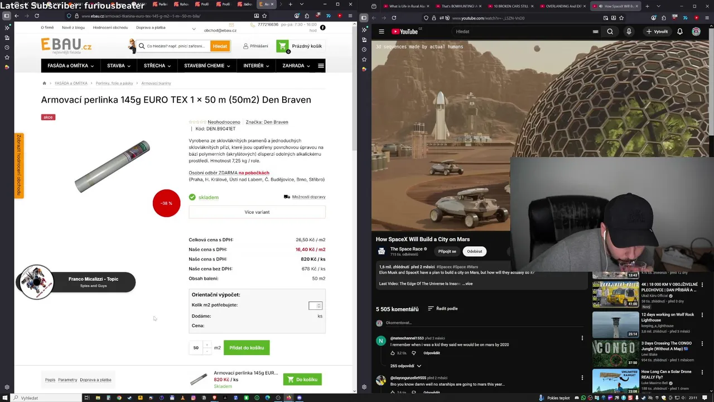Screen dimensions: 714x402
Task: Open bookmarks star in EBAU browser sidebar
Action: coord(7,57)
